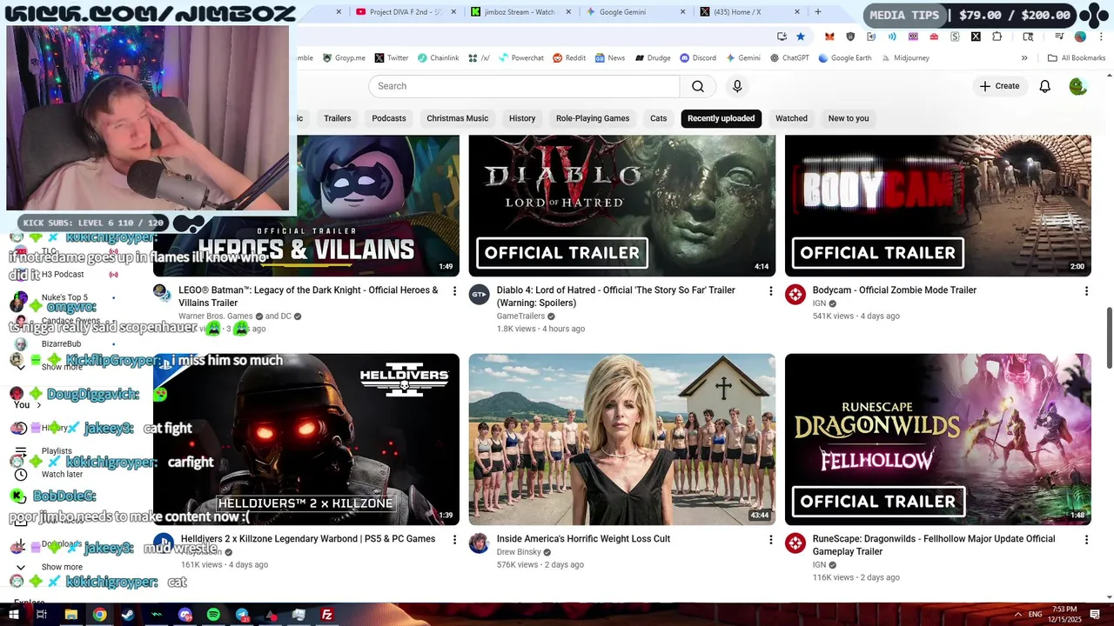Open Telegram from the taskbar
The image size is (1114, 626).
pos(242,615)
